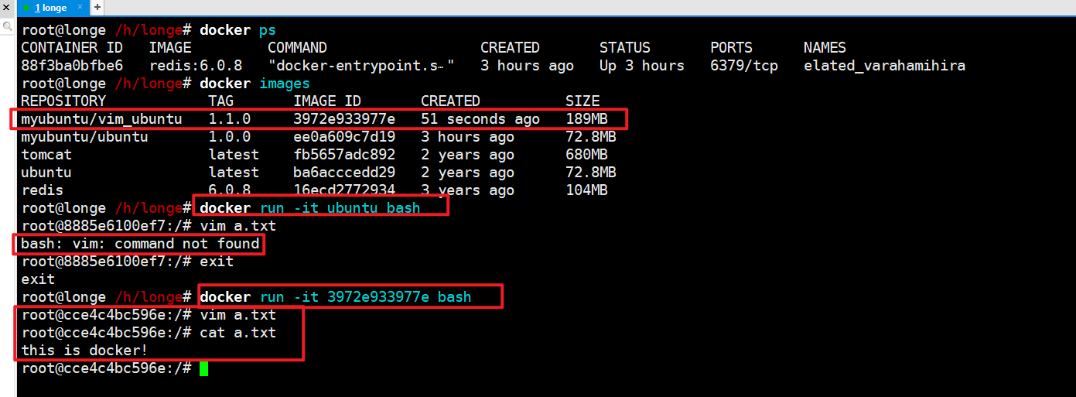Select image ID ba6acccedd29
Viewport: 1076px width, 397px height.
344,173
